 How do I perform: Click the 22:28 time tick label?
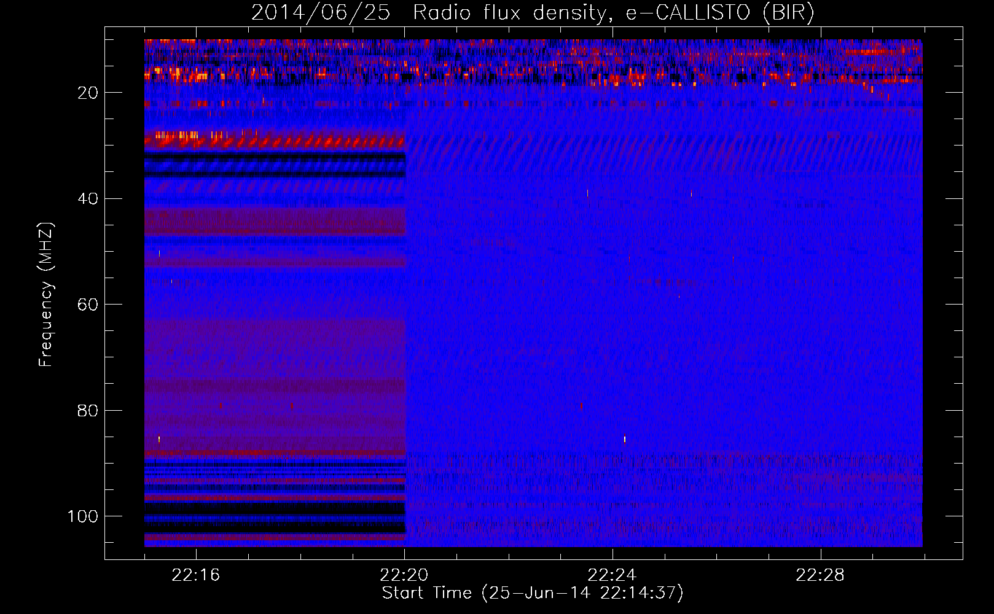pos(820,575)
